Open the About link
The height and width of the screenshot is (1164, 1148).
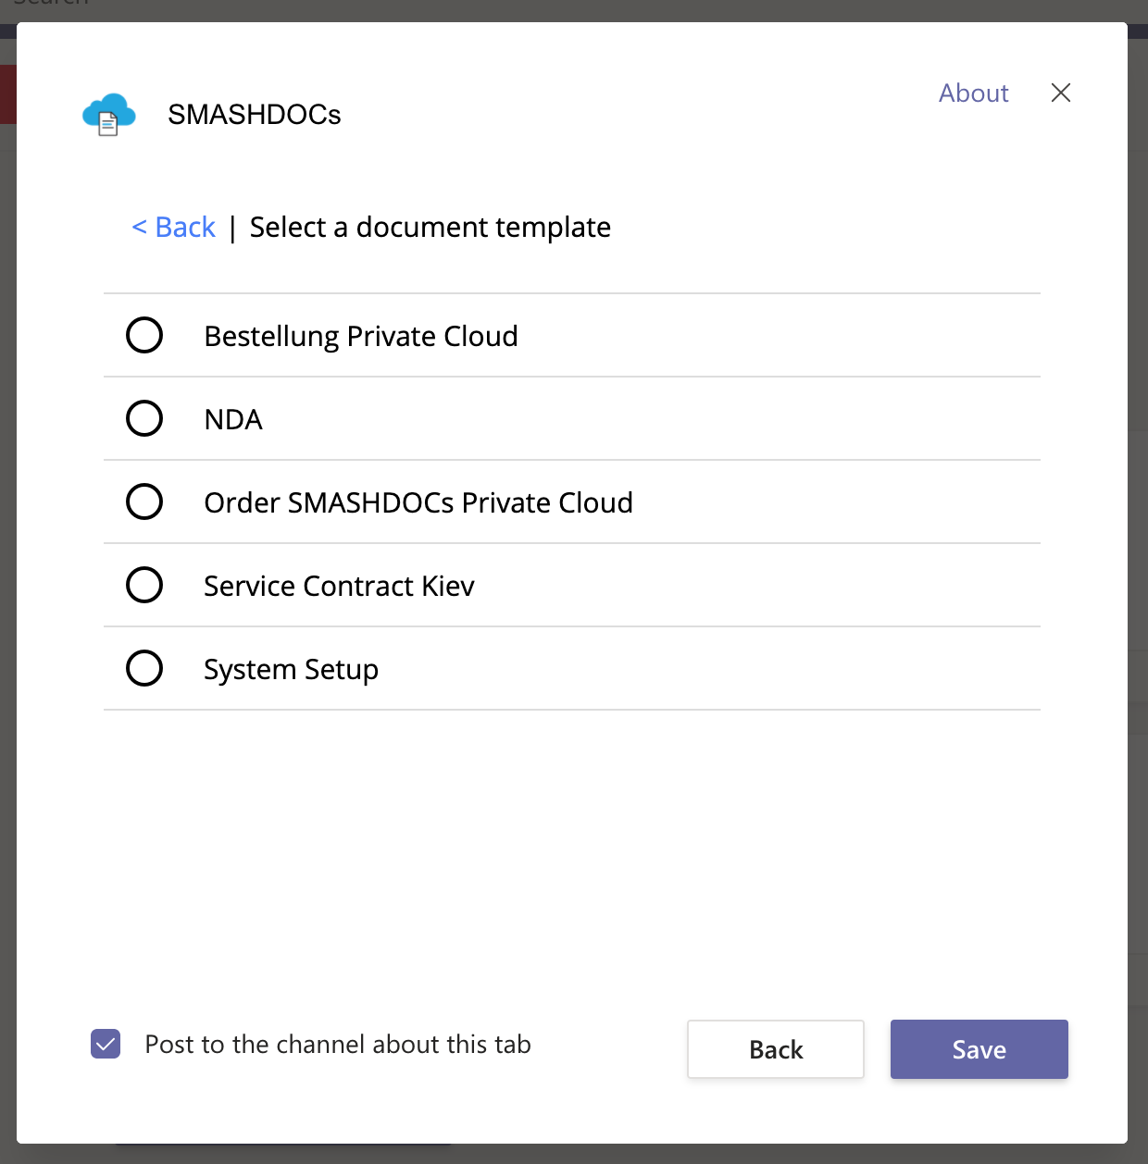coord(973,93)
